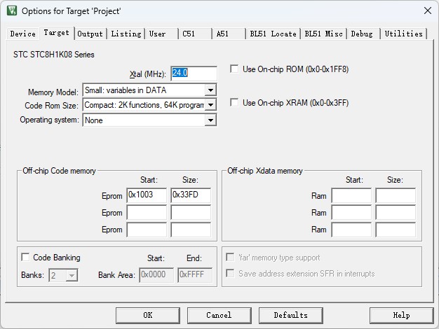Open the Listing tab

click(x=126, y=34)
